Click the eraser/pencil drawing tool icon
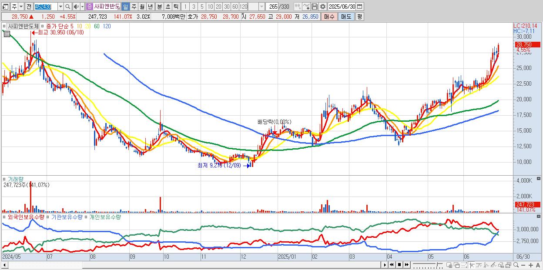The image size is (543, 270). tap(493, 265)
